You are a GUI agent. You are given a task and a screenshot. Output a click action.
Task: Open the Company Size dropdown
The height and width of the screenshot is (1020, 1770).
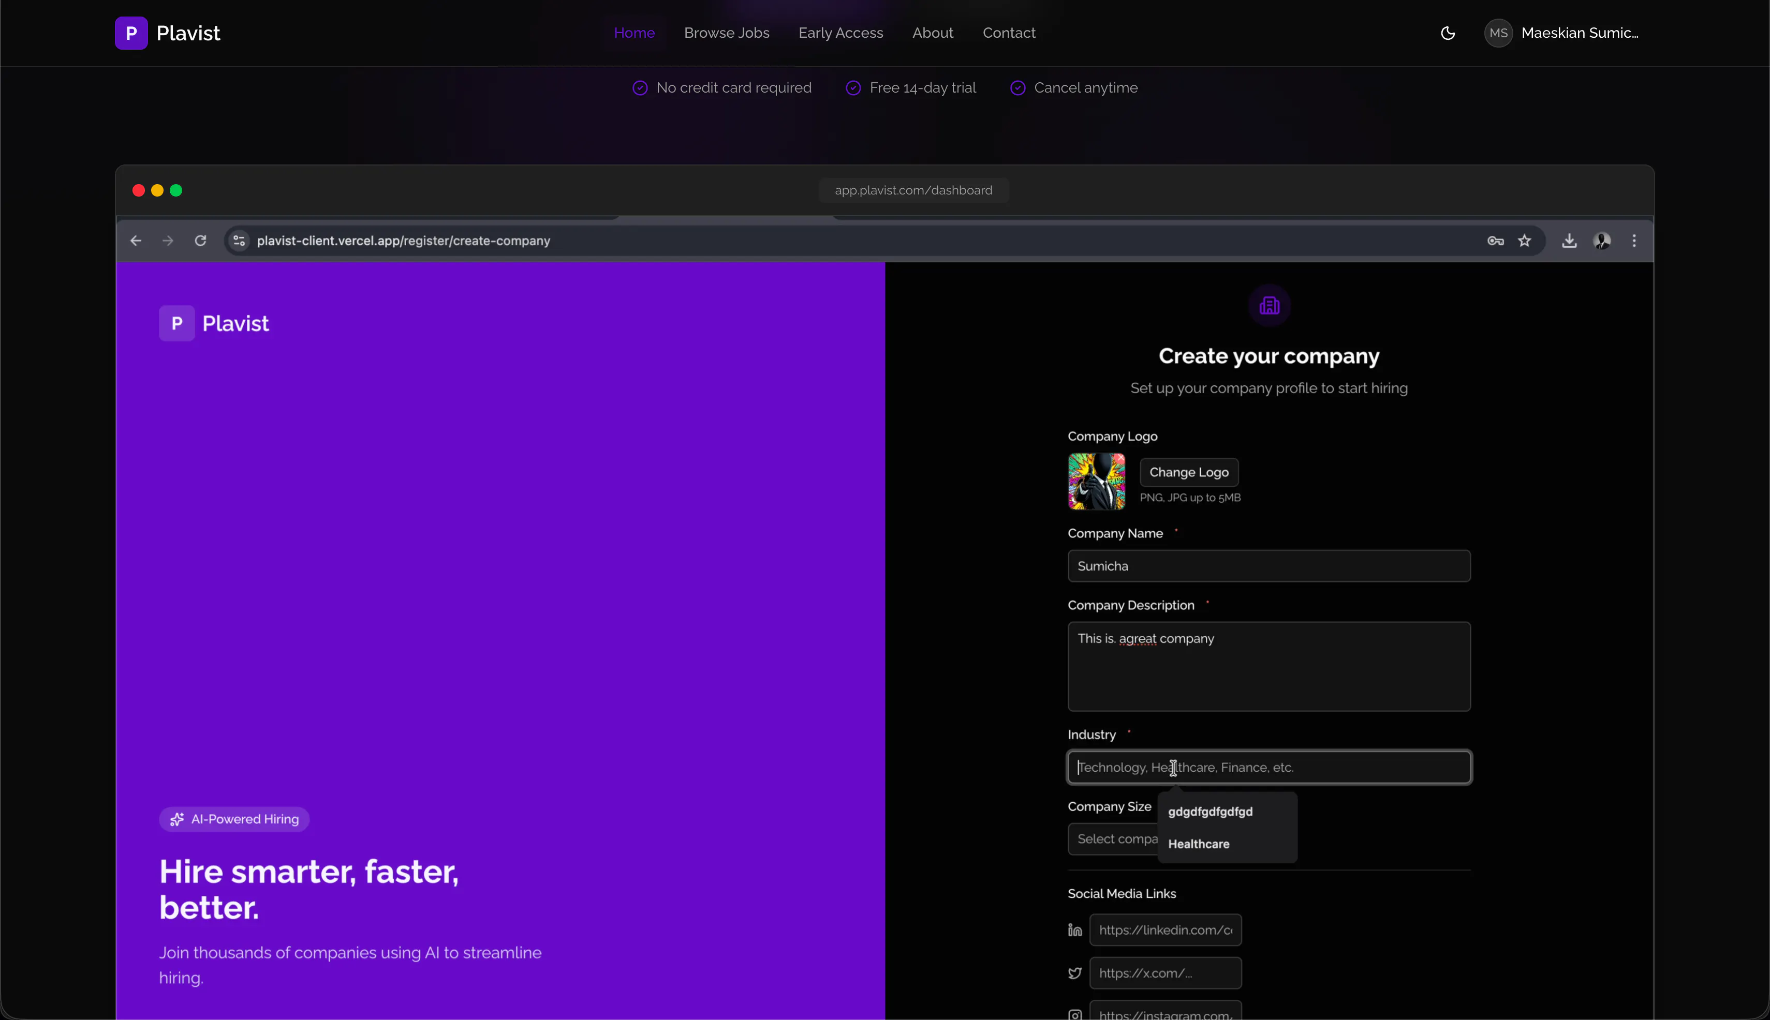click(1113, 838)
